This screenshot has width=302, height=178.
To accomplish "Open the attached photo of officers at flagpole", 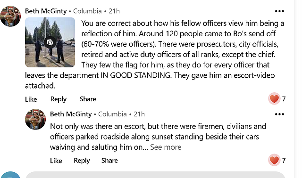I will tap(50, 42).
